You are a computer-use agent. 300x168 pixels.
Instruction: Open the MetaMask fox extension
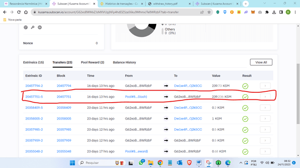tap(253, 12)
